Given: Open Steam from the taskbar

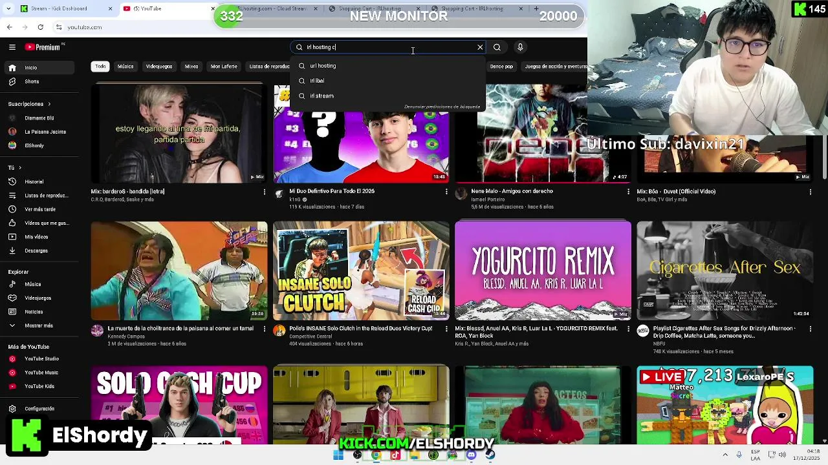Looking at the screenshot, I should click(x=490, y=455).
